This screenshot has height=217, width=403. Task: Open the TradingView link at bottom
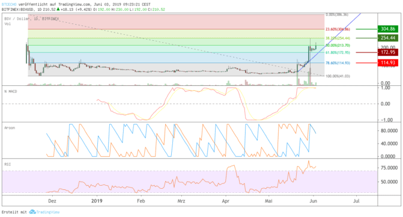click(x=47, y=212)
